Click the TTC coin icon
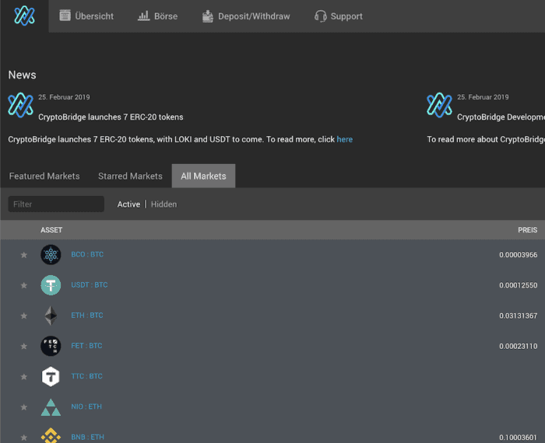 click(51, 376)
